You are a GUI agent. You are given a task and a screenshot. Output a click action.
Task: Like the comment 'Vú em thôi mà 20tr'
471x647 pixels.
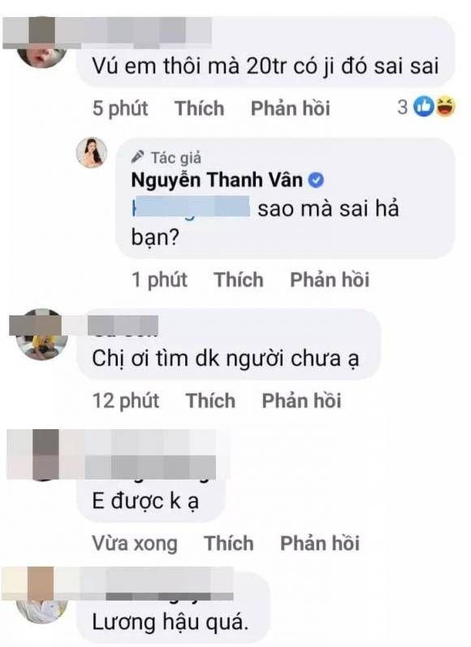pos(200,108)
